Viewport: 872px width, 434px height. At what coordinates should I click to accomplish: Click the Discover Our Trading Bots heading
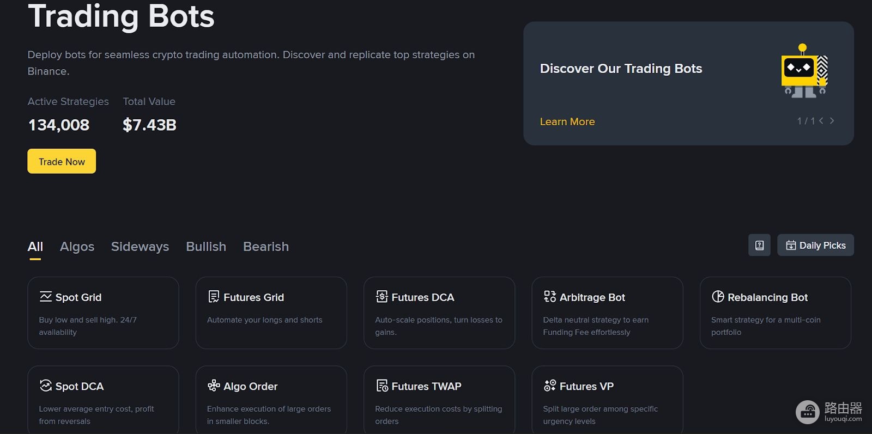(x=621, y=69)
